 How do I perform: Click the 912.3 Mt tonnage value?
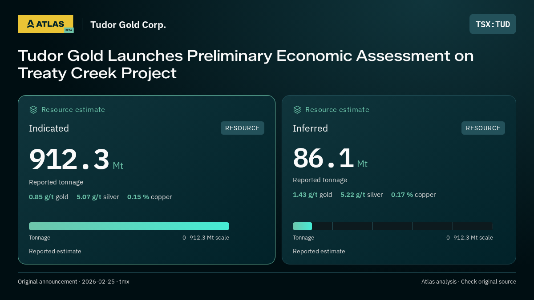pos(76,160)
